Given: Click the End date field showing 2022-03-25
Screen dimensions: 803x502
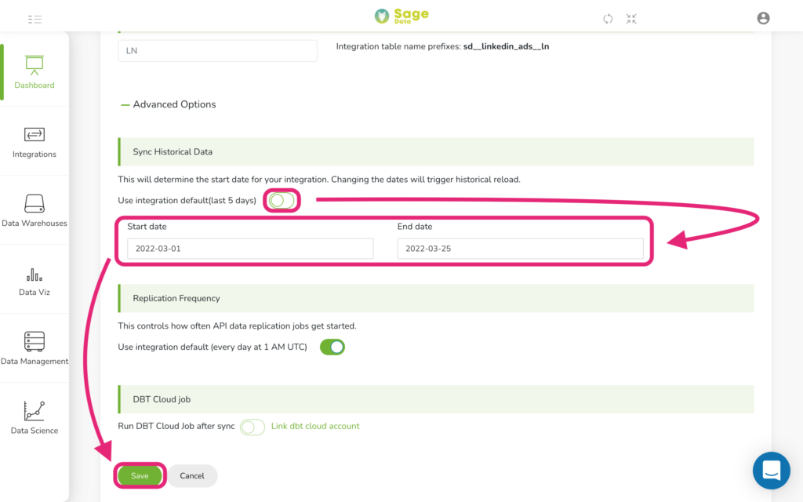Looking at the screenshot, I should pyautogui.click(x=521, y=249).
